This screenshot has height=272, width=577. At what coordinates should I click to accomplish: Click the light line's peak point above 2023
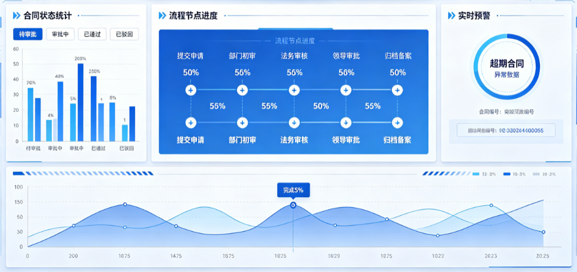(x=491, y=205)
